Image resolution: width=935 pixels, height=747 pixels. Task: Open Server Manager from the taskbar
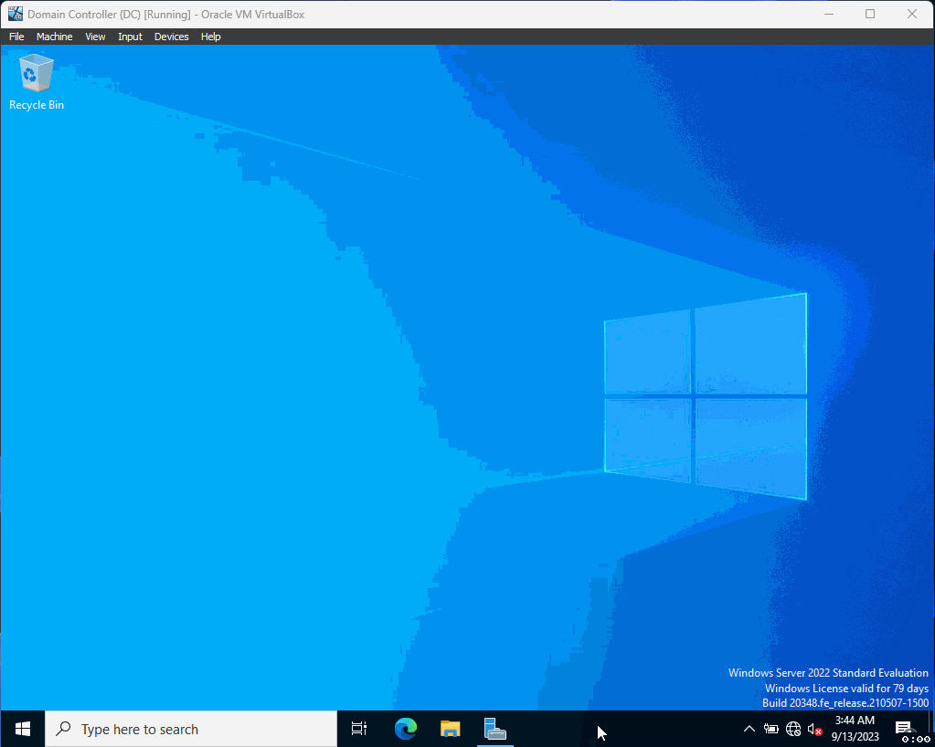coord(494,729)
